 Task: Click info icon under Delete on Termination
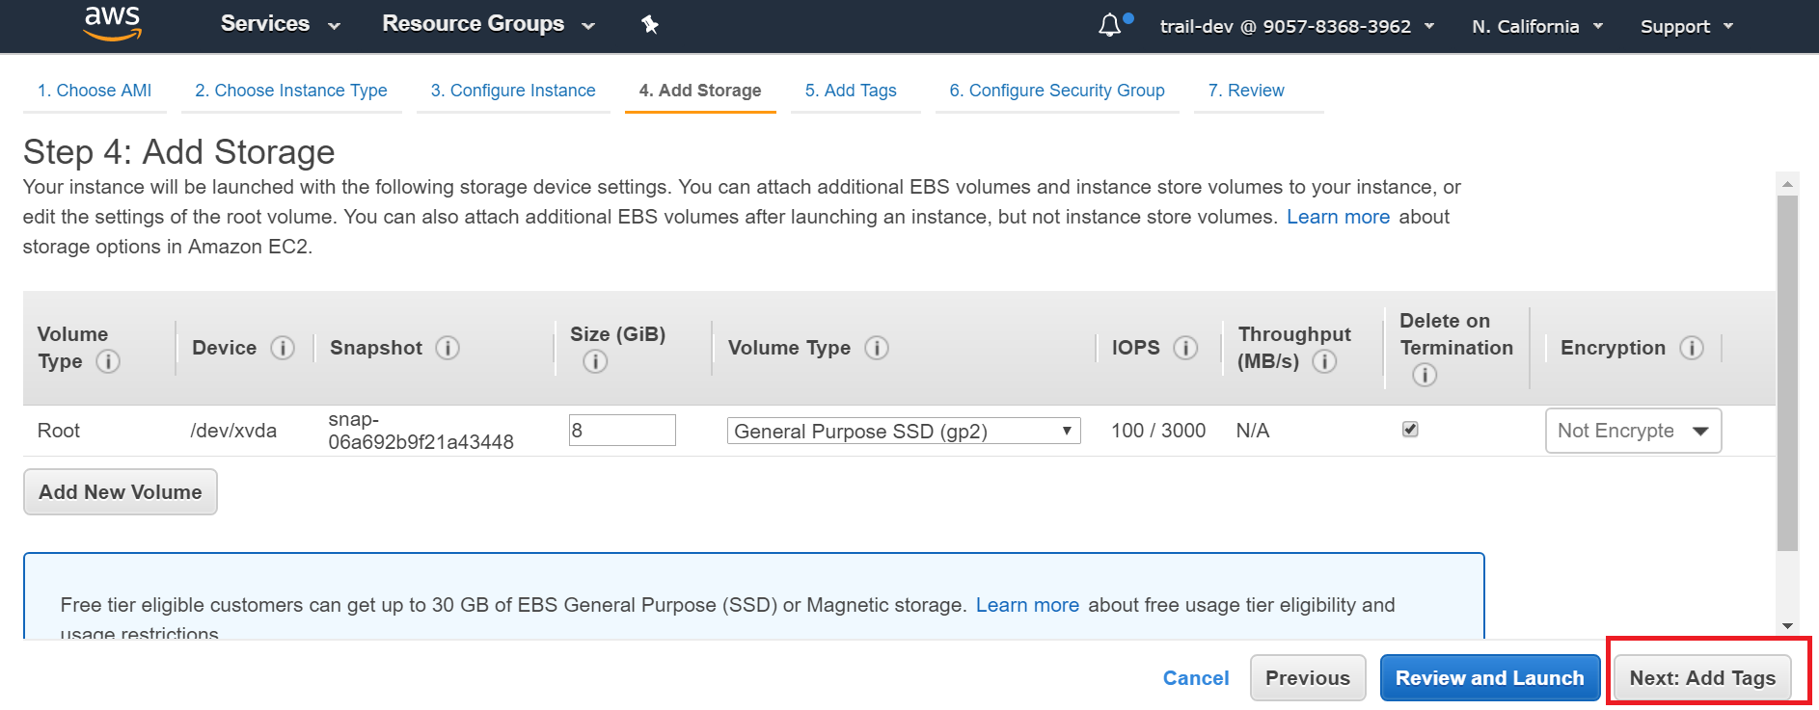click(1425, 375)
